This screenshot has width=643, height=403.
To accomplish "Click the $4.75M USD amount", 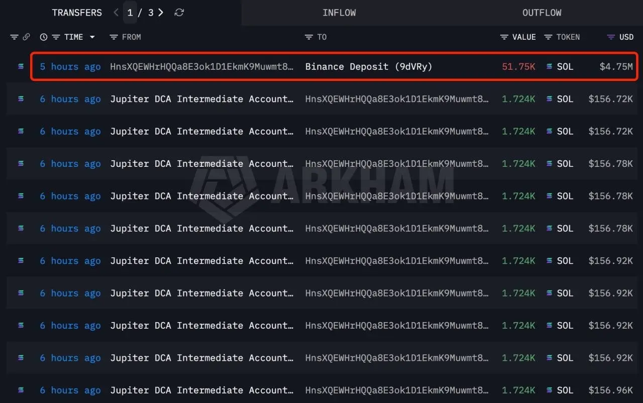I will [x=616, y=66].
